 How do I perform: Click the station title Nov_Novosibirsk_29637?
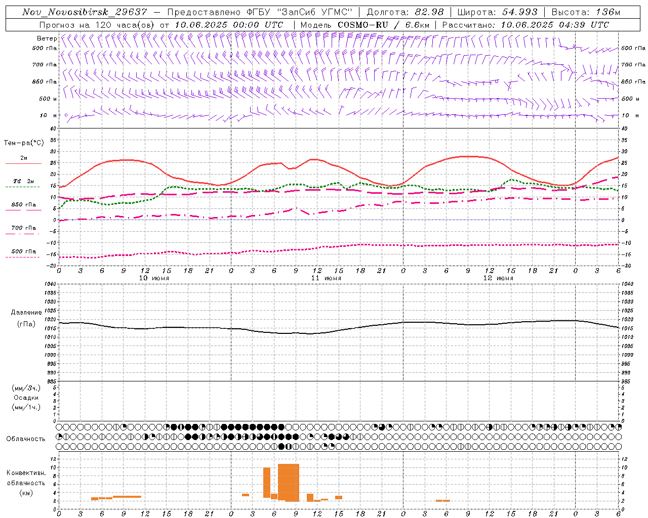tap(85, 13)
